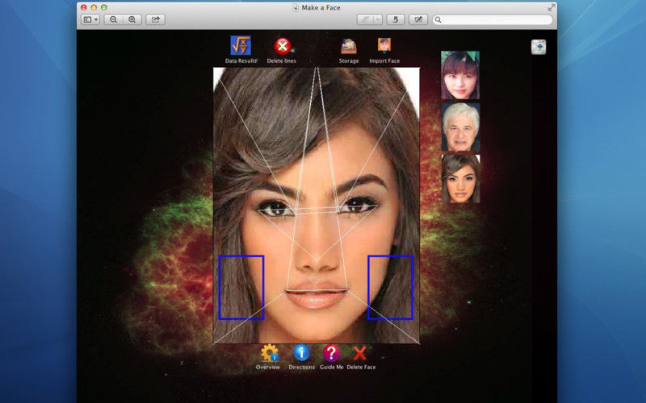Click the Share toolbar button
This screenshot has width=646, height=403.
point(155,19)
